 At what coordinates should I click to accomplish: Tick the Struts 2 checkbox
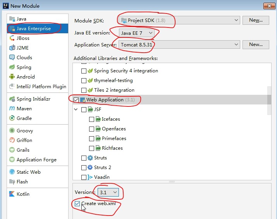point(84,168)
